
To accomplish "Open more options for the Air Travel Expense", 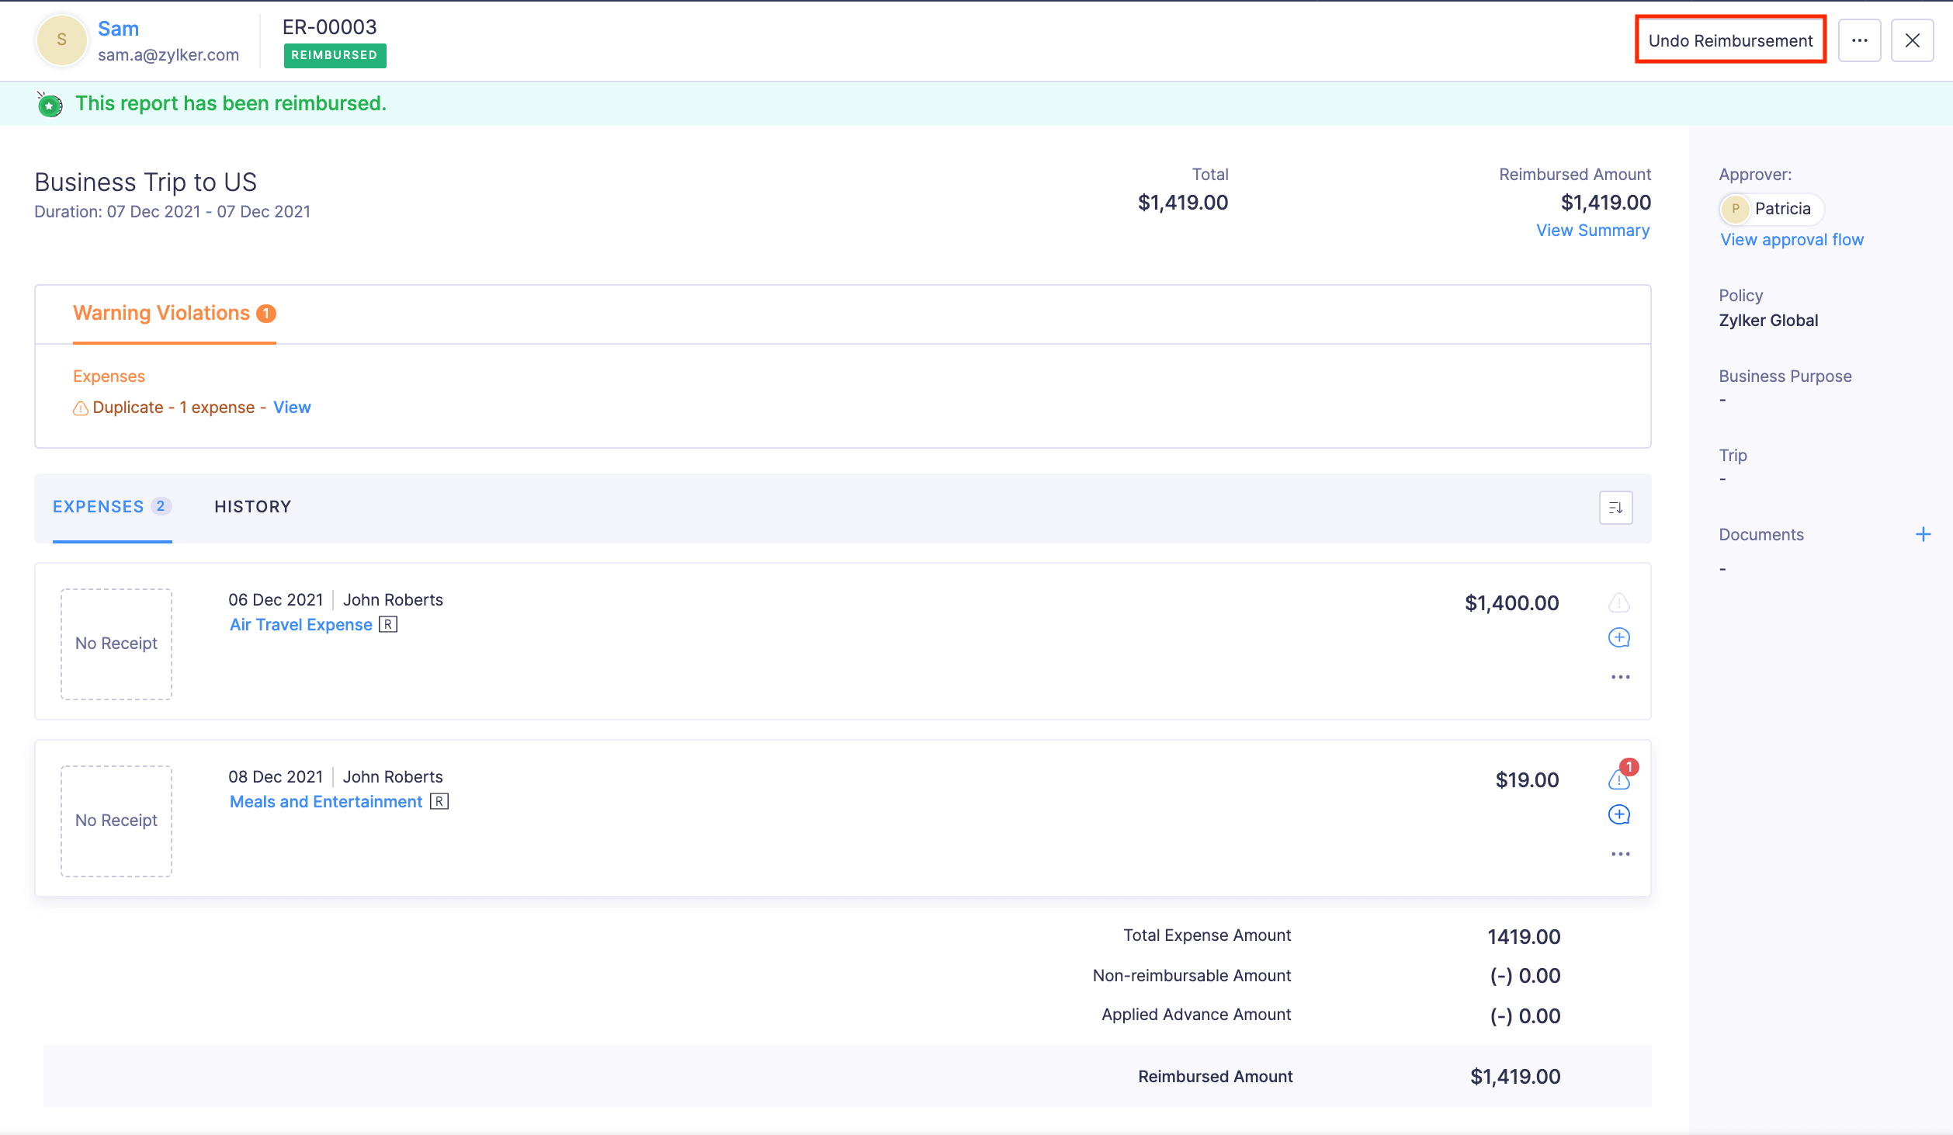I will pos(1619,676).
